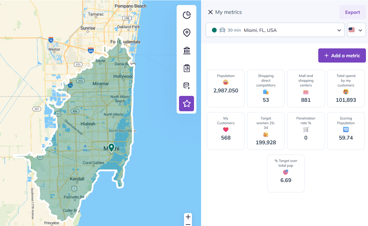Click the My Customers metric card
The height and width of the screenshot is (226, 368).
click(226, 131)
